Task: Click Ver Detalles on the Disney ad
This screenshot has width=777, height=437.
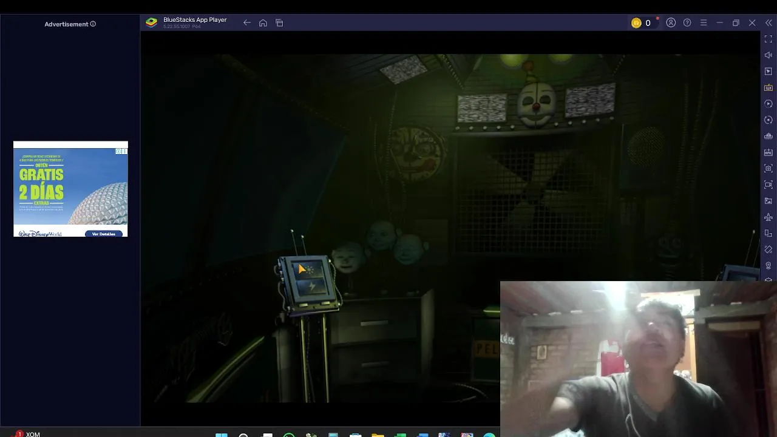Action: 104,234
